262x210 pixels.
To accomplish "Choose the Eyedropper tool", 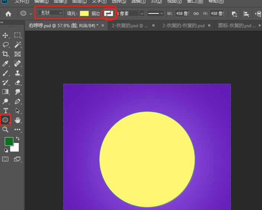I will (x=6, y=64).
